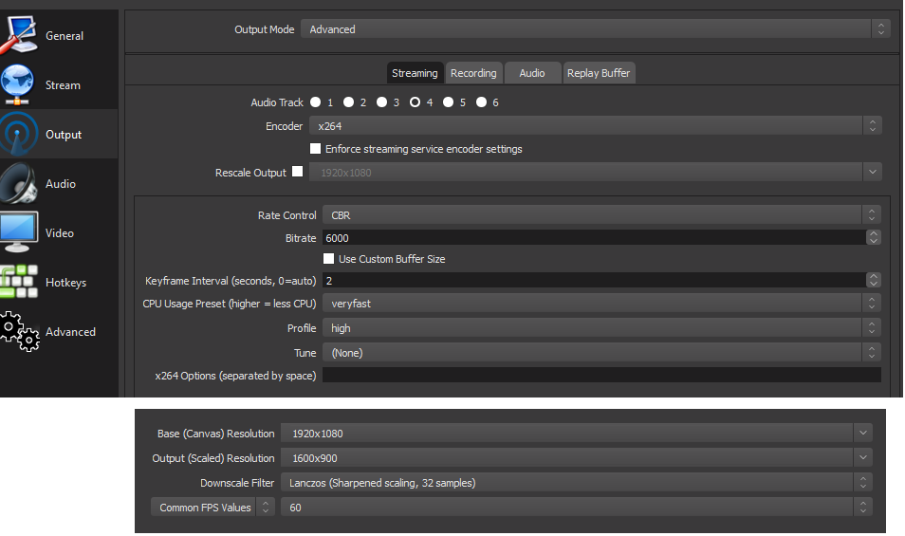The height and width of the screenshot is (536, 905).
Task: Select audio track 4
Action: pos(415,102)
